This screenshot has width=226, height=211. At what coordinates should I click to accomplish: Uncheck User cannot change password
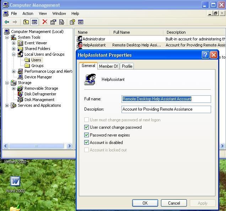click(x=86, y=127)
